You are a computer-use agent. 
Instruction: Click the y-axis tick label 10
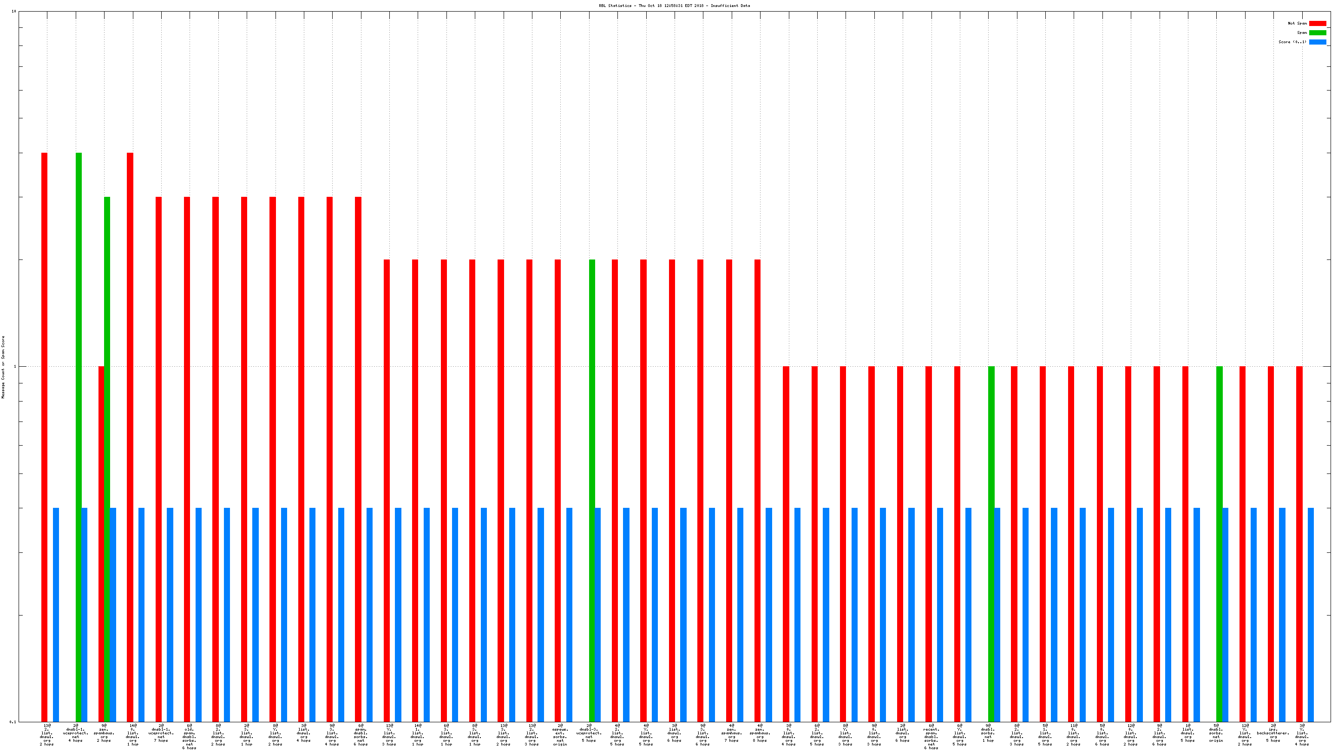click(14, 12)
